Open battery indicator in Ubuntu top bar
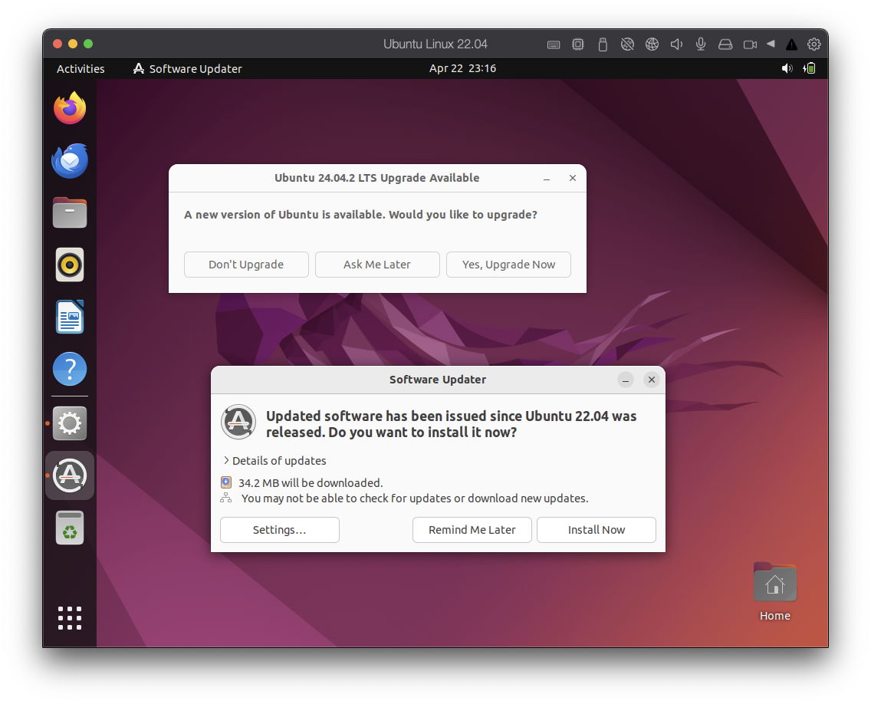This screenshot has width=871, height=704. [810, 68]
